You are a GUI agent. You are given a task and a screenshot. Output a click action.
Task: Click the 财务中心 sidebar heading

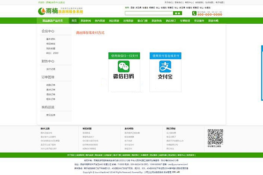coord(48,61)
